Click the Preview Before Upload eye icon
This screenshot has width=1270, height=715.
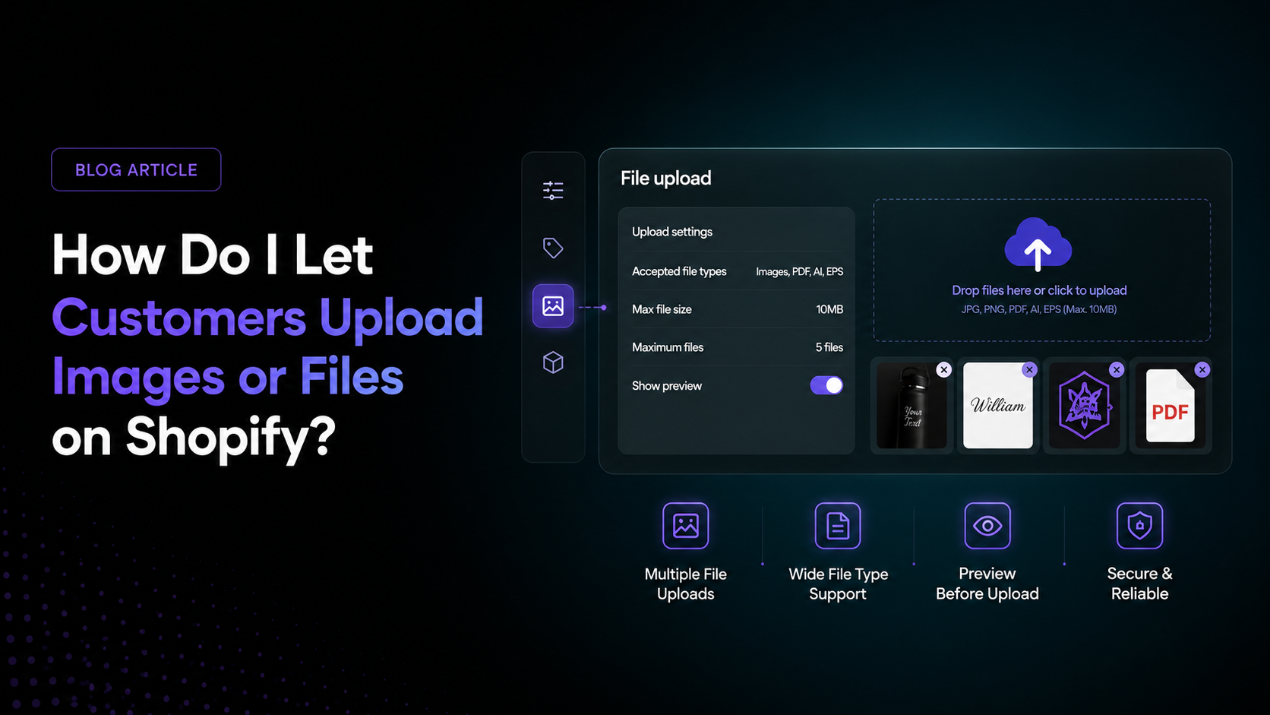[x=987, y=525]
